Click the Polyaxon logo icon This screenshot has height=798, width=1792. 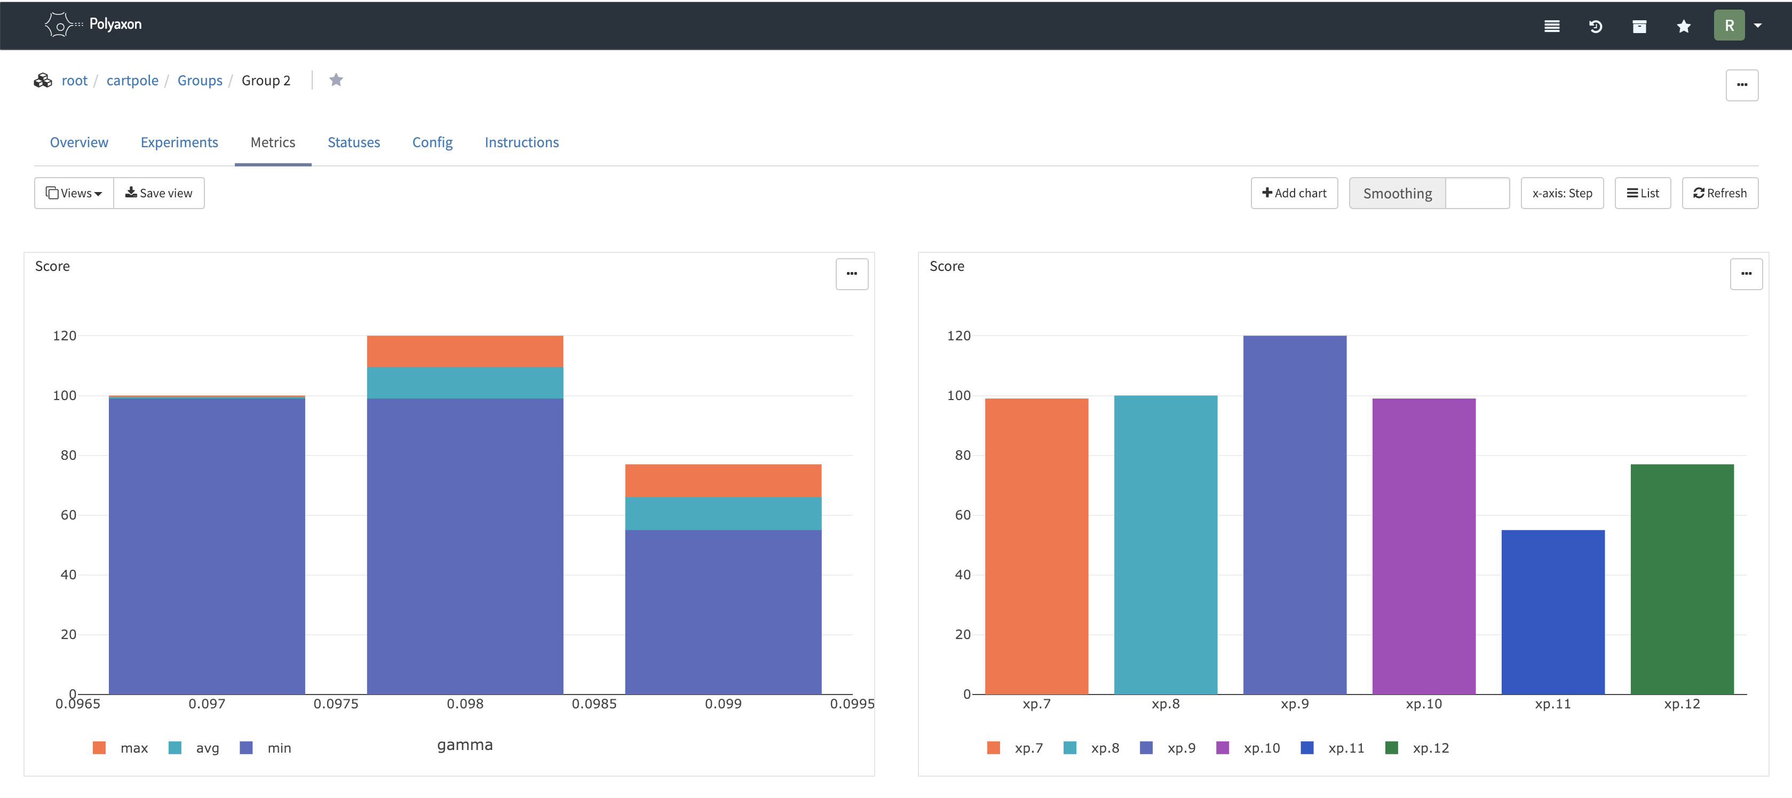click(x=60, y=25)
